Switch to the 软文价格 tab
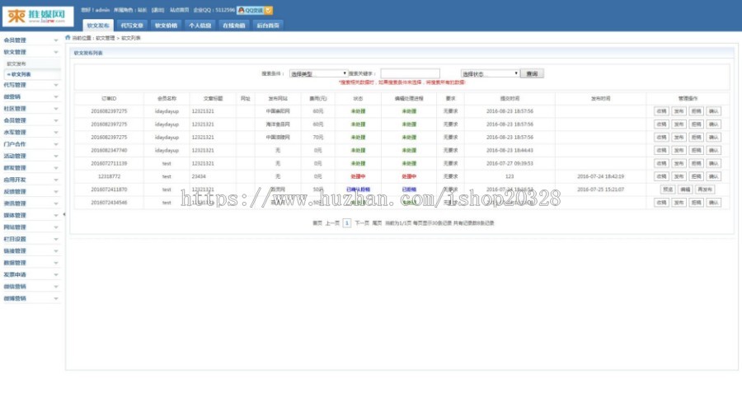 click(x=166, y=26)
